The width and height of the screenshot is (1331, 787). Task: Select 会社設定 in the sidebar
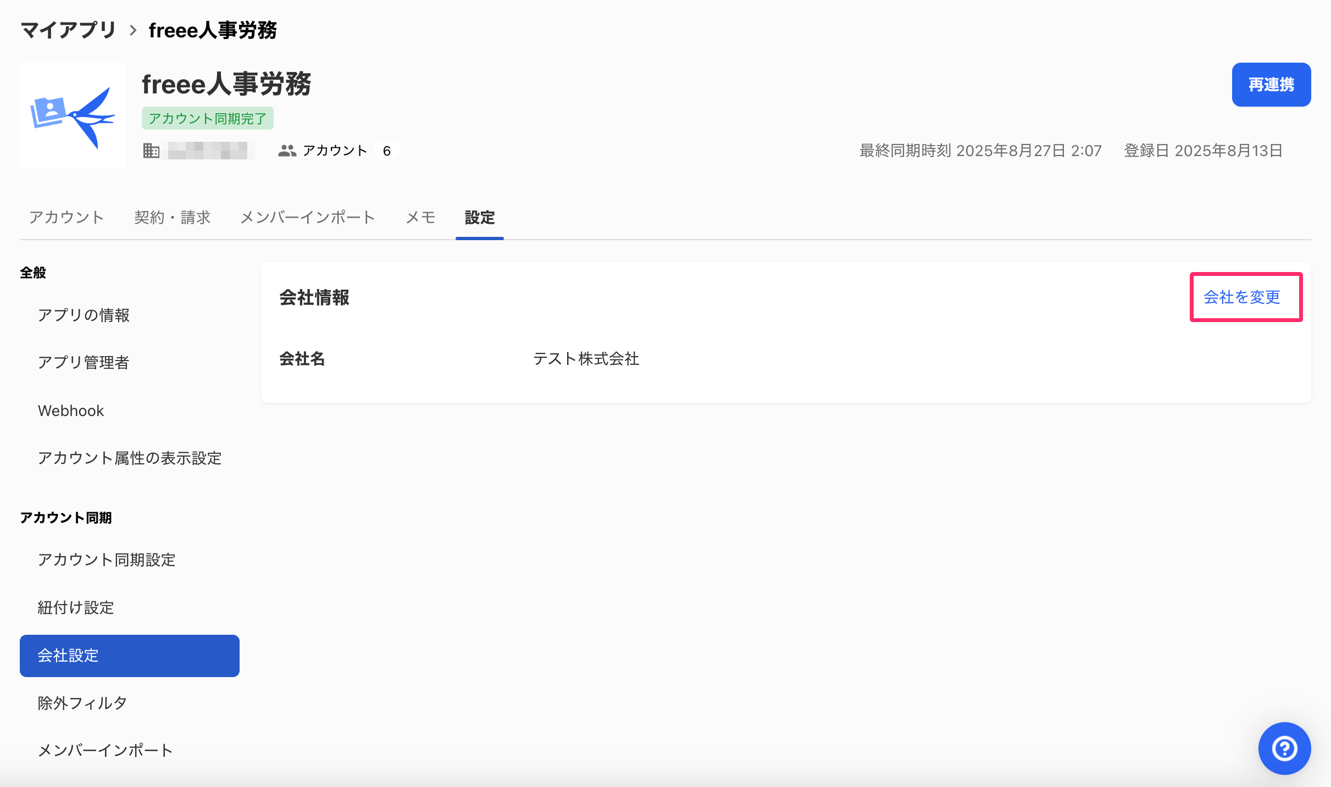click(x=130, y=656)
